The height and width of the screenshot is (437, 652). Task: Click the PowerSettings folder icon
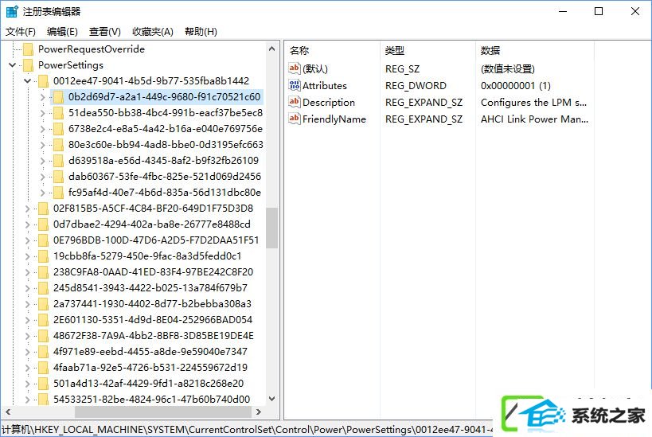(29, 65)
